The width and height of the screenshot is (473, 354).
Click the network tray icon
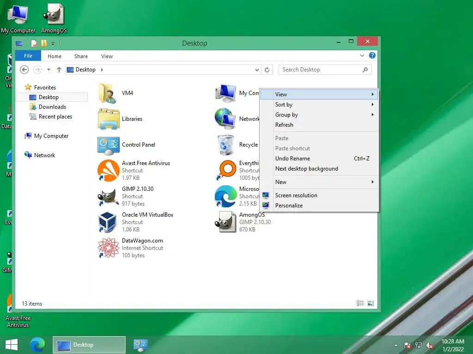pos(418,345)
